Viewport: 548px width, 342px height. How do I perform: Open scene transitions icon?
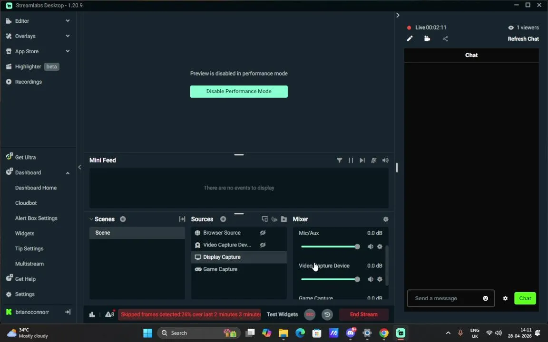(x=182, y=219)
